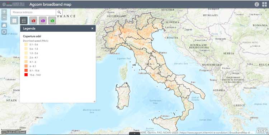Screen dimensions: 269x135
Task: Click the Ricerca indirizzo search field
Action: click(33, 12)
